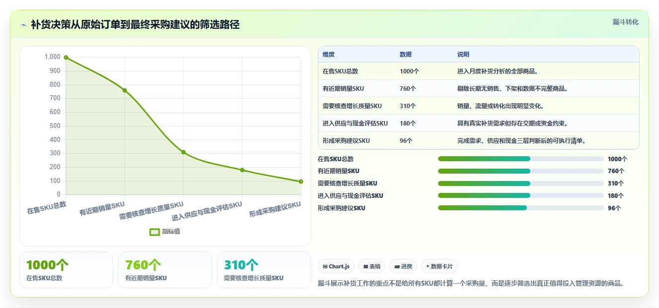The image size is (659, 308).
Task: Click the 500 y-axis tick label
Action: 55,126
